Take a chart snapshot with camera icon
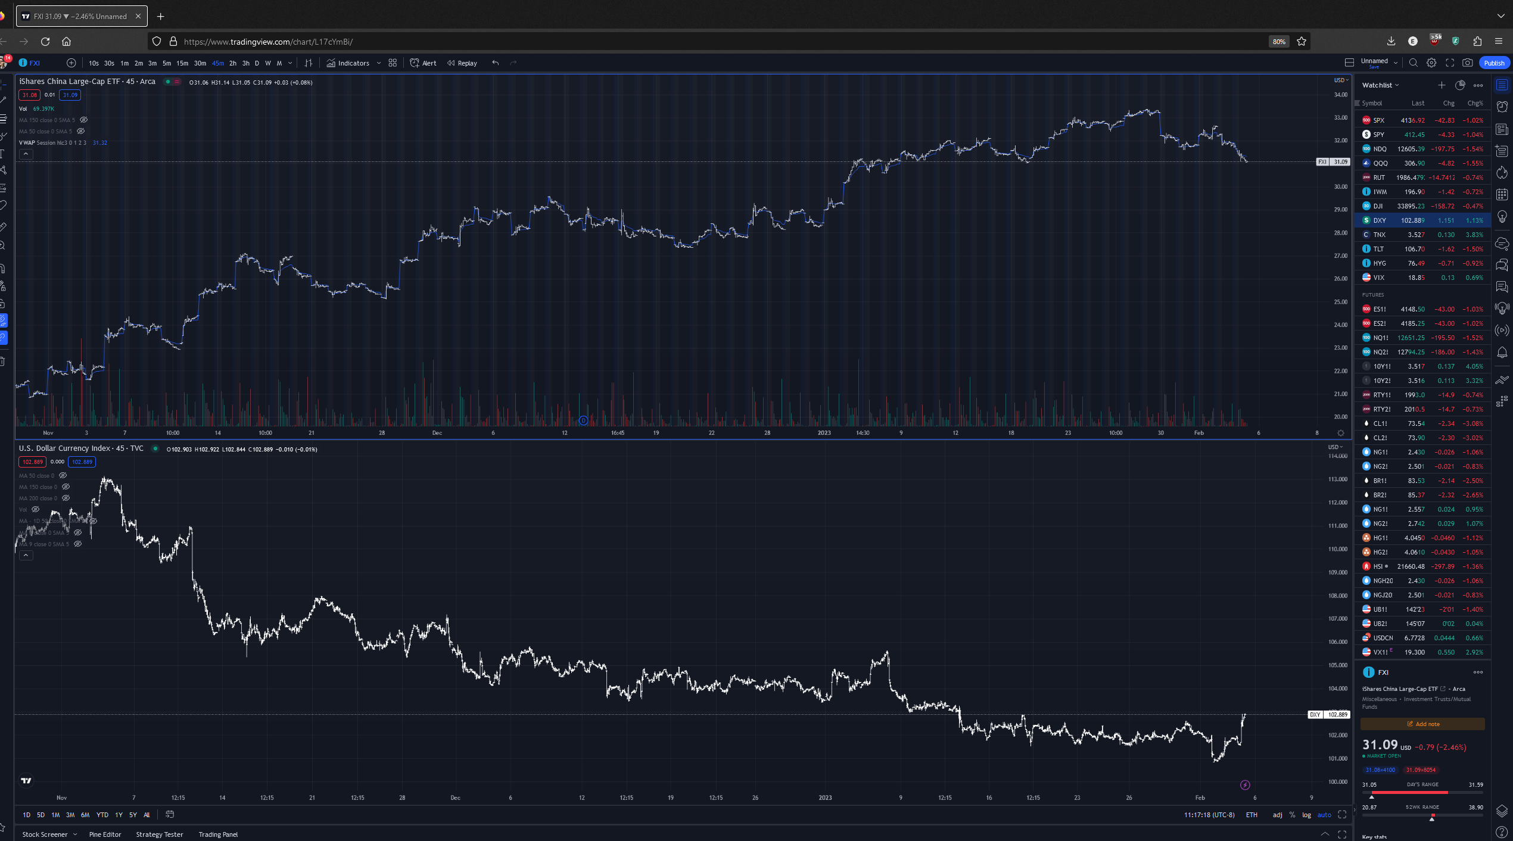Screen dimensions: 1513x841 coord(1468,63)
